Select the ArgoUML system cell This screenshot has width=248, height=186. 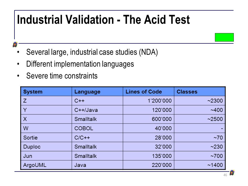pos(46,165)
